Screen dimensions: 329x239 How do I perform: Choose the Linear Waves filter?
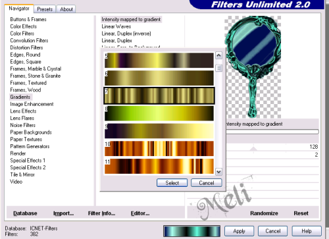pos(116,26)
